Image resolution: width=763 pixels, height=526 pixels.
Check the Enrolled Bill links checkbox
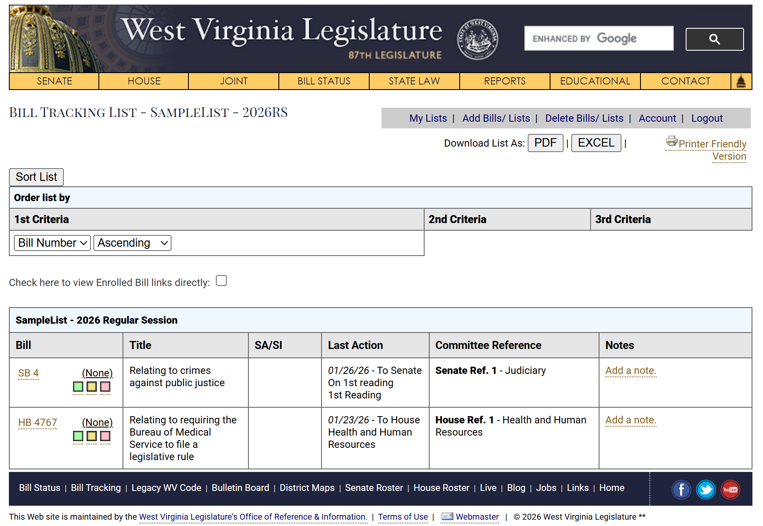(221, 281)
